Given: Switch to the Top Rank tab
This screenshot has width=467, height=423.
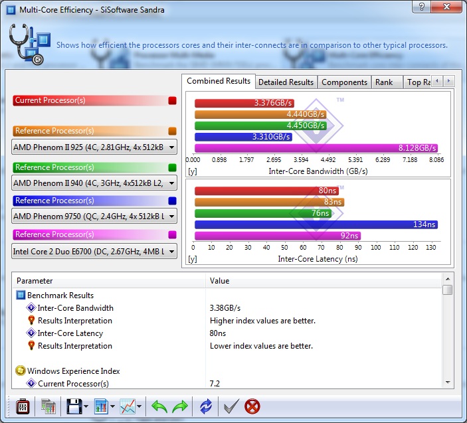Looking at the screenshot, I should click(418, 82).
